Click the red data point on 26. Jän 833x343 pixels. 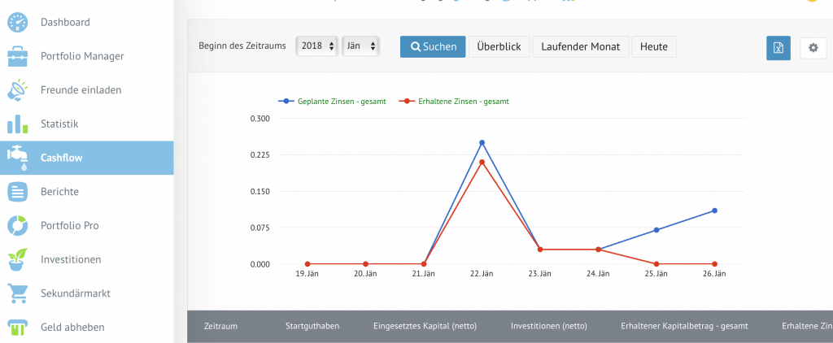coord(714,264)
